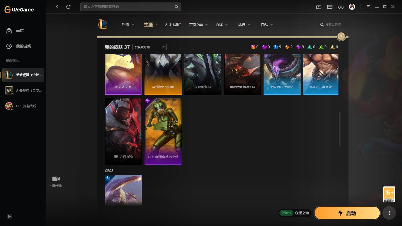The width and height of the screenshot is (402, 226).
Task: Refresh the page using the reload icon
Action: (x=68, y=7)
